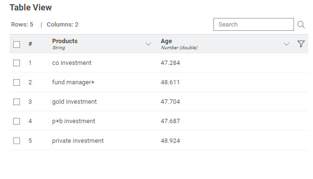
Task: Select the 'fund manager+' cell
Action: pyautogui.click(x=73, y=82)
